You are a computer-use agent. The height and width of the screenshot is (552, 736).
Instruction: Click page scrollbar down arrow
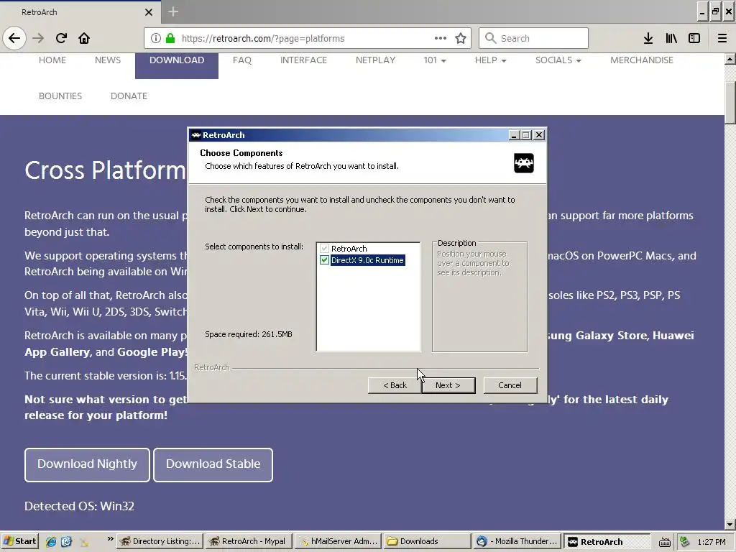click(730, 524)
